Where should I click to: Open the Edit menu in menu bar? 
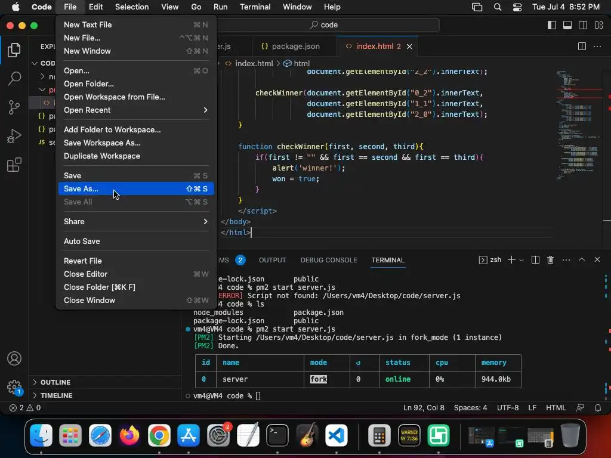(x=95, y=7)
